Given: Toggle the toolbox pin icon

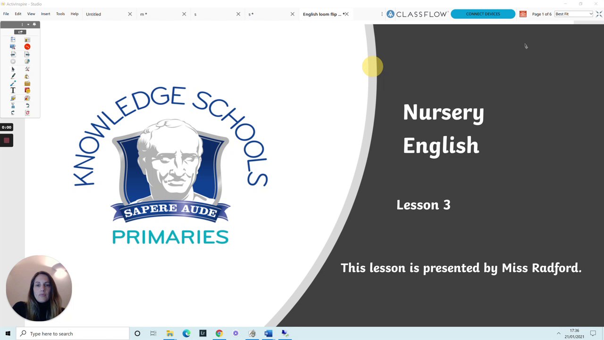Looking at the screenshot, I should pyautogui.click(x=34, y=24).
